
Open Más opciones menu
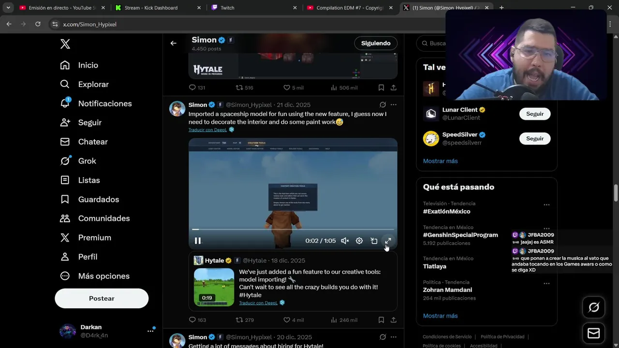[95, 276]
